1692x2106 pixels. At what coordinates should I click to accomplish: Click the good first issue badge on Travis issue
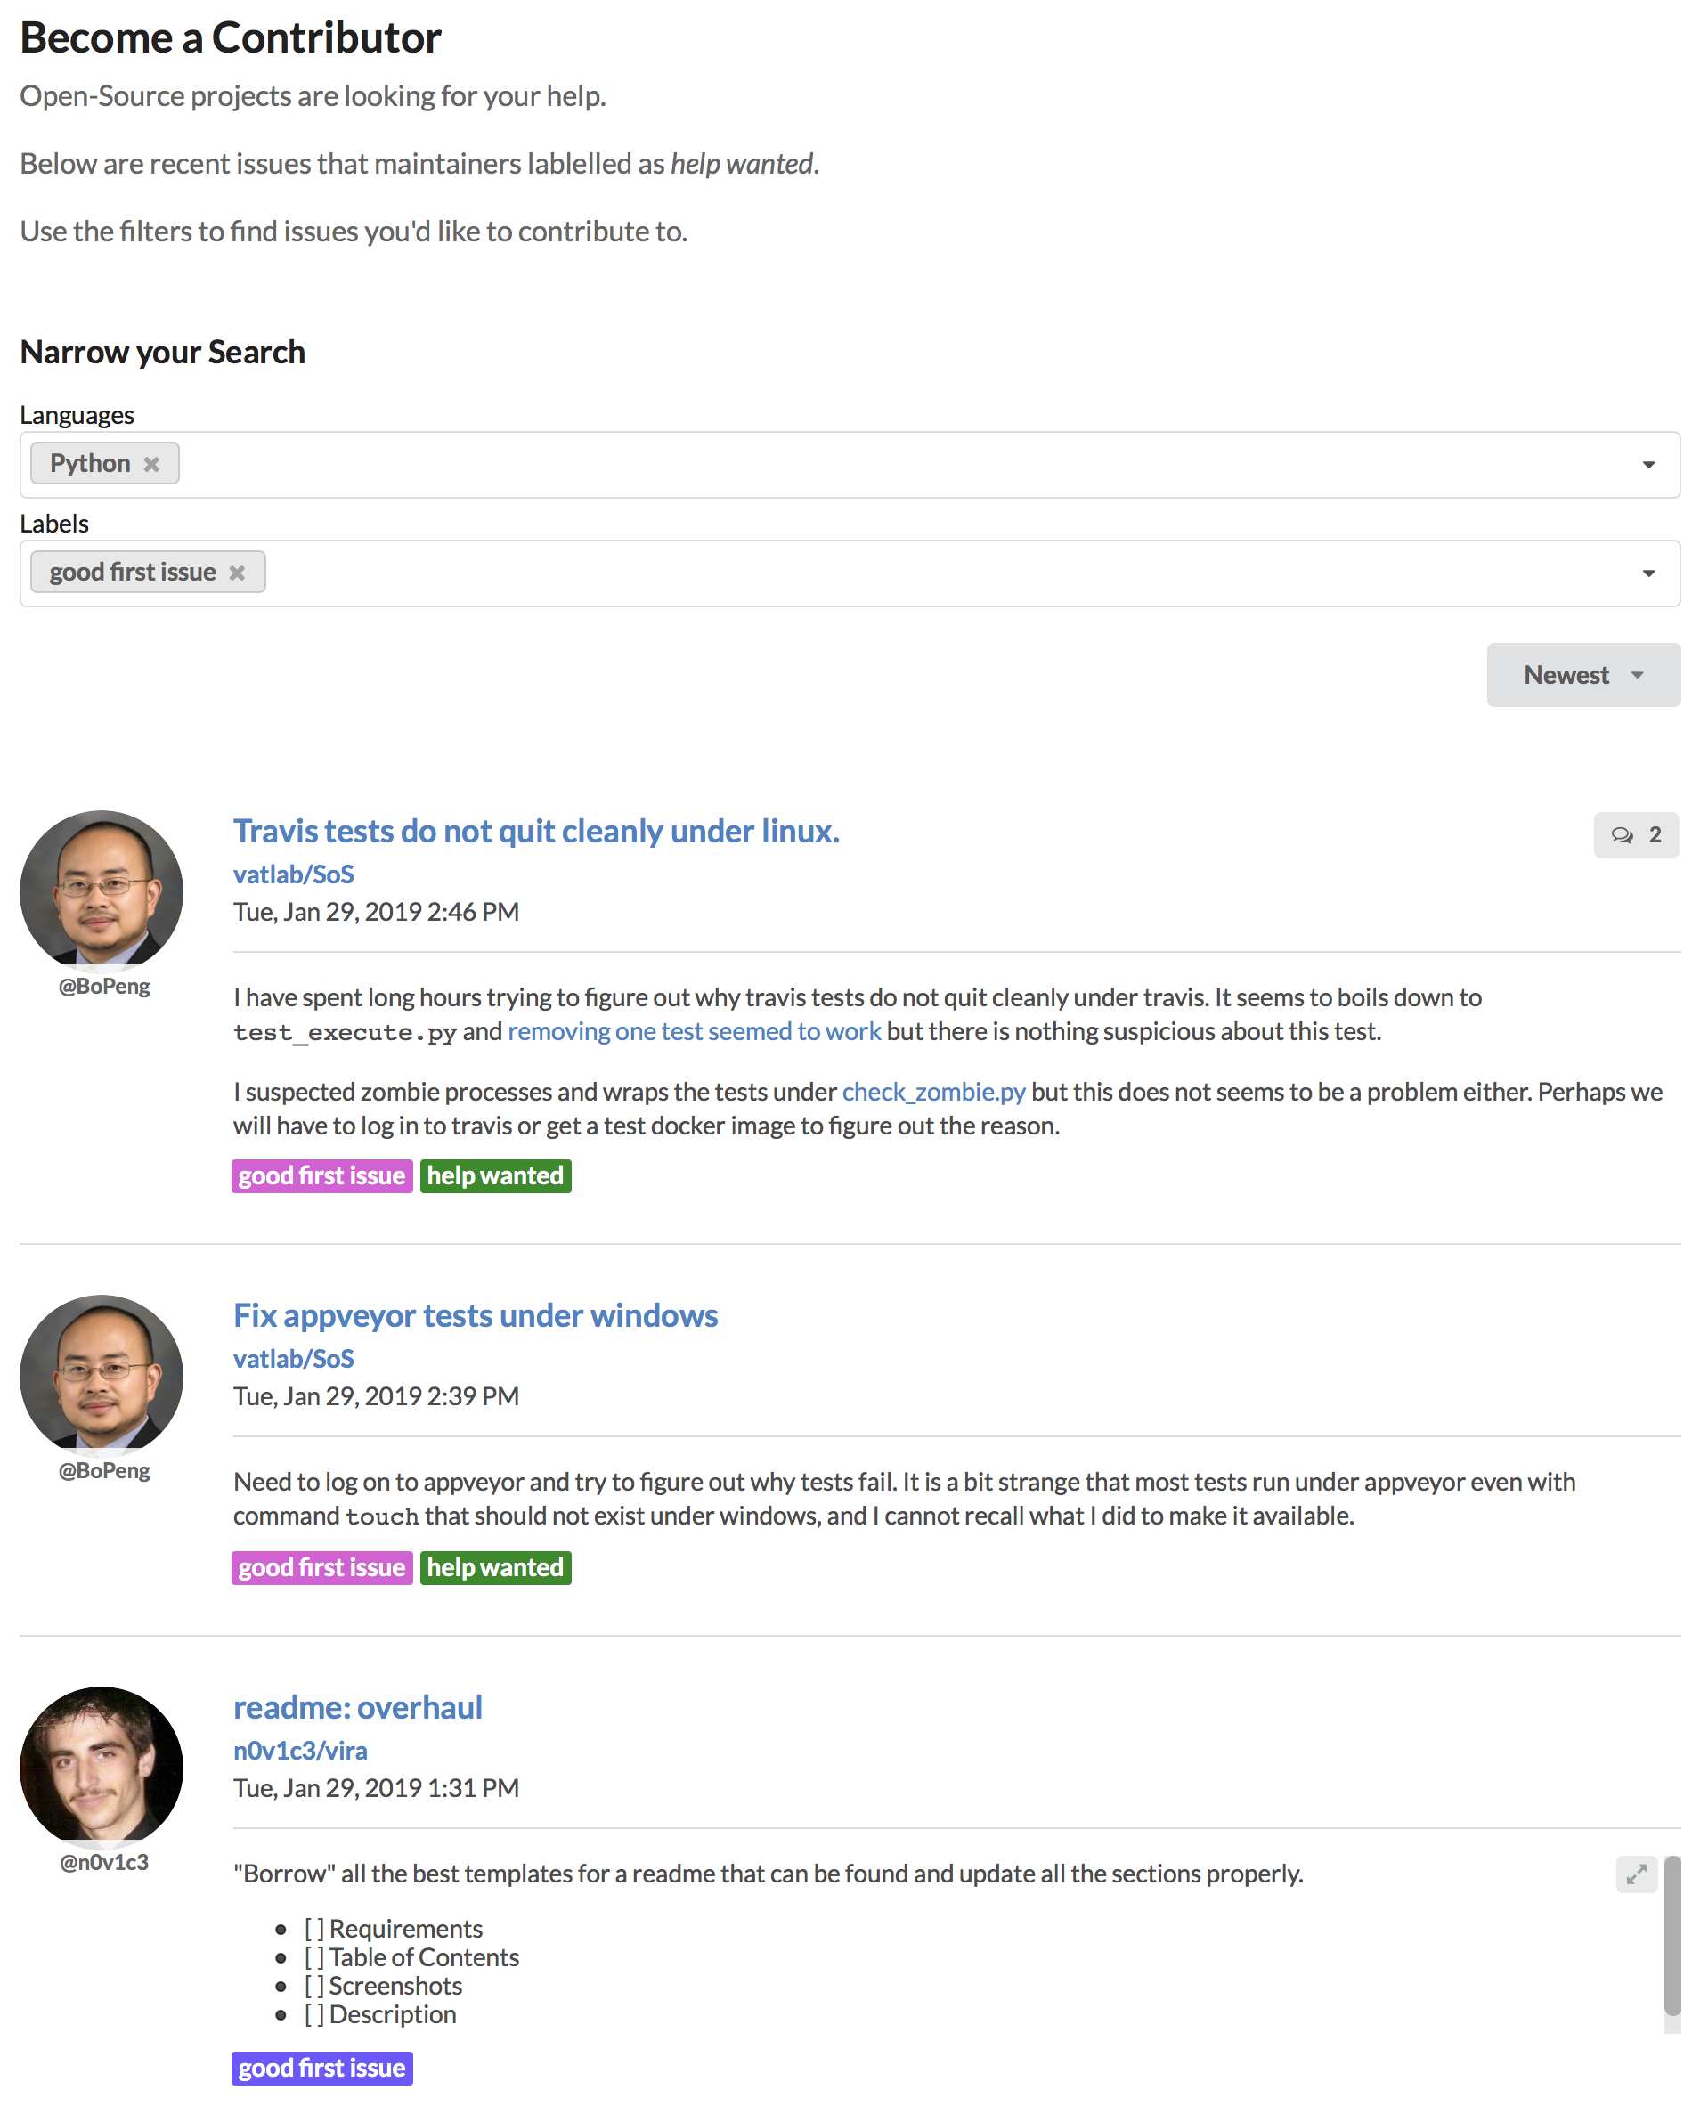[x=321, y=1176]
